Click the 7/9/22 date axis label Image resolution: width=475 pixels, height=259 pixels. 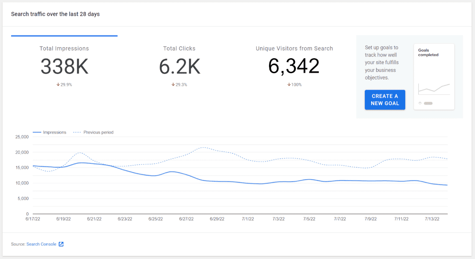point(370,219)
